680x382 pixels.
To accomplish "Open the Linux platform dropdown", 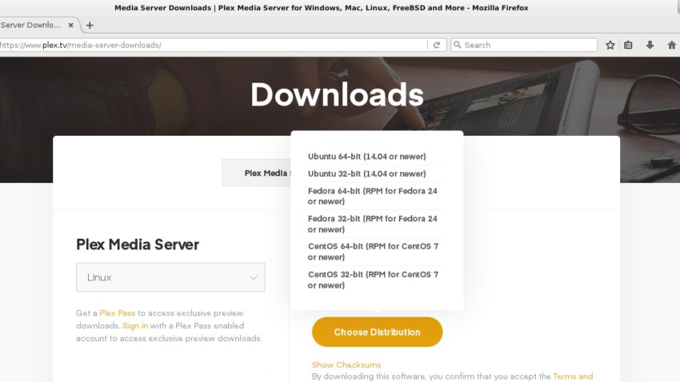I will [x=170, y=277].
